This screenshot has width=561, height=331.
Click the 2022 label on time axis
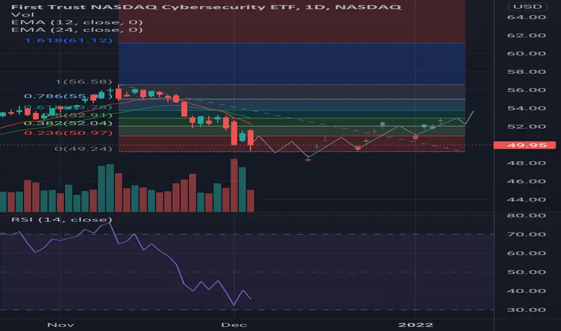tap(415, 325)
